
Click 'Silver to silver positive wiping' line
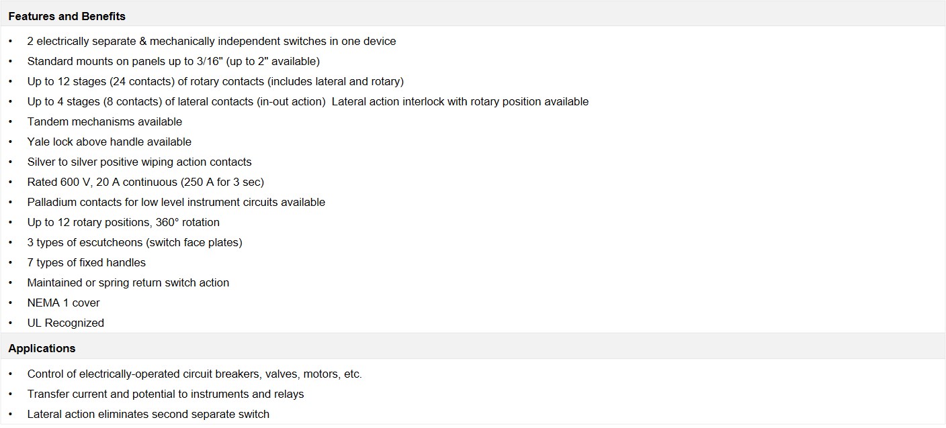139,162
